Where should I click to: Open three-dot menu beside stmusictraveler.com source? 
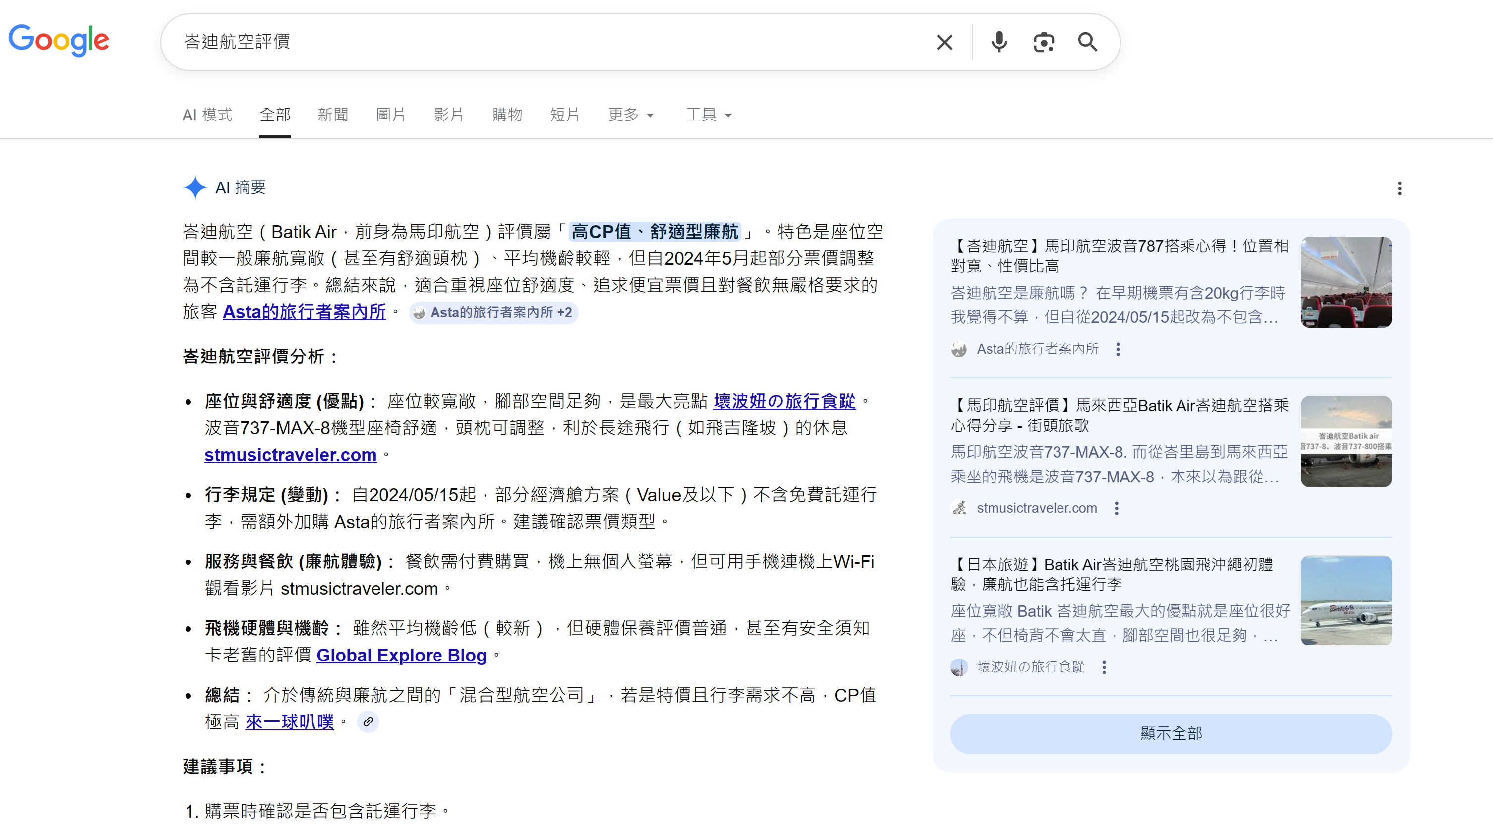click(x=1116, y=508)
